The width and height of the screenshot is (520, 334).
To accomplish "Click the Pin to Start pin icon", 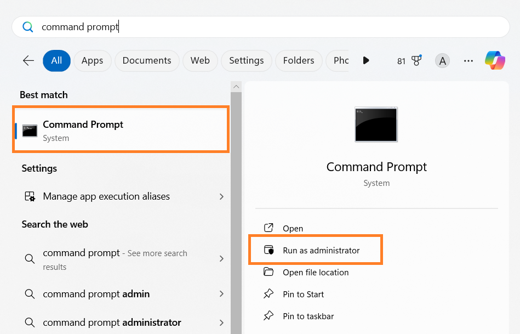I will coord(268,295).
